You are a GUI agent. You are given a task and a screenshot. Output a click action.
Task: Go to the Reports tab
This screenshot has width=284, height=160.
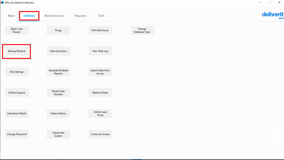pyautogui.click(x=80, y=16)
